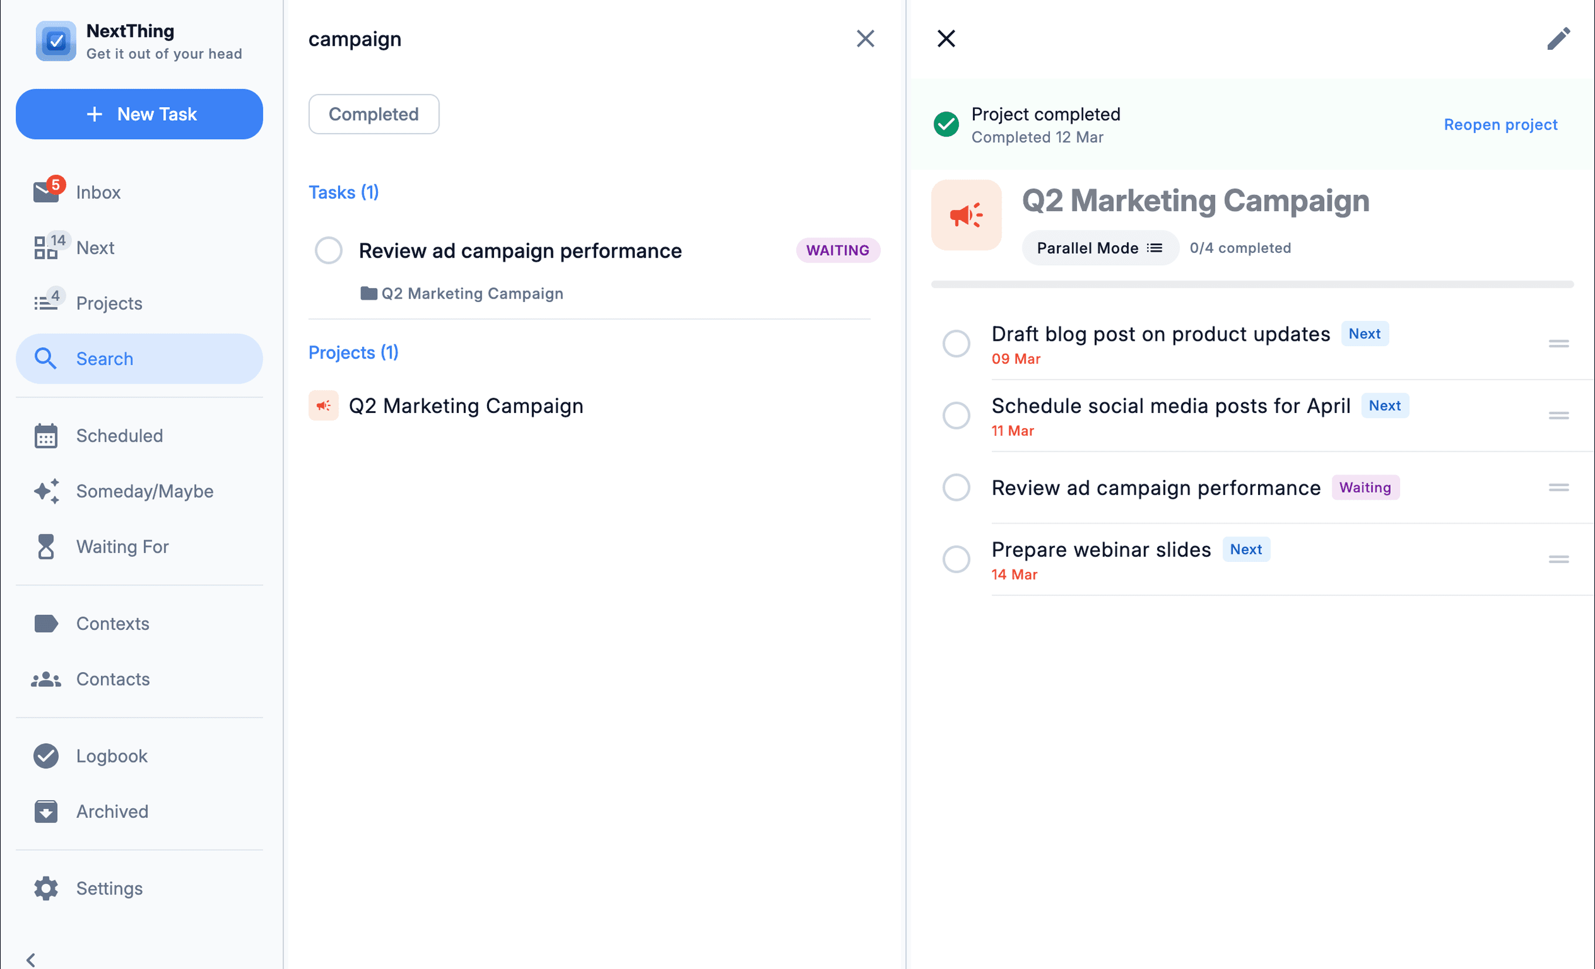Click the project progress bar
Screen dimensions: 1595x969
coord(1251,284)
